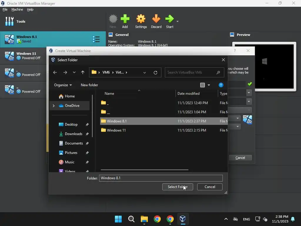Change the view layout icon

[203, 85]
